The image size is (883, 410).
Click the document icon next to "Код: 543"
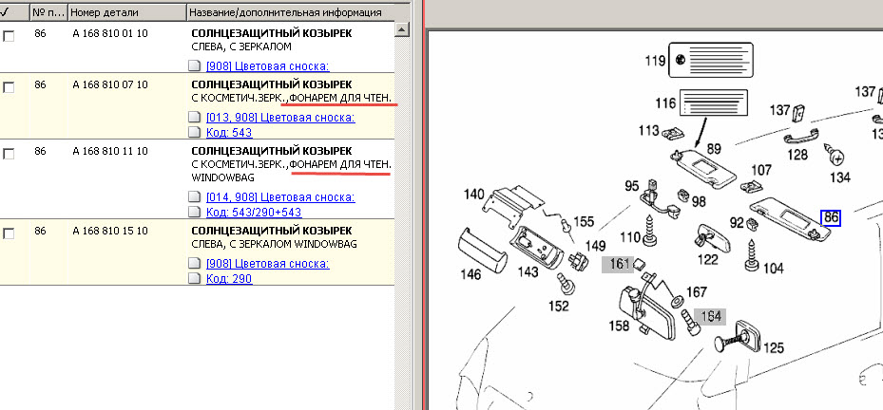(x=196, y=133)
